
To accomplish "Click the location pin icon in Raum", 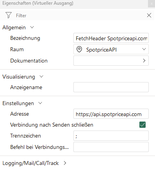I will 79,49.
